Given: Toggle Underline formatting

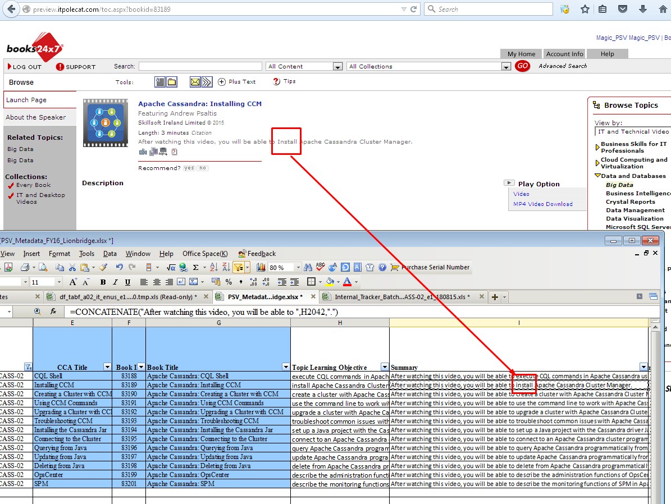Looking at the screenshot, I should (x=127, y=282).
